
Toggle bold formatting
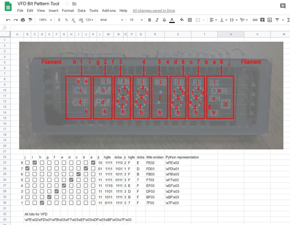tap(150, 20)
